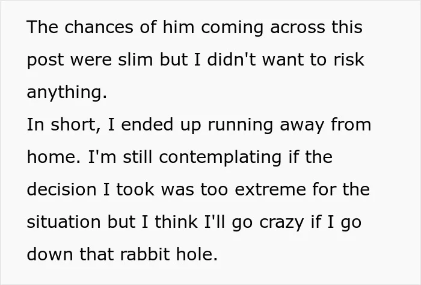The width and height of the screenshot is (421, 285).
Task: Click the word "chances" in first line
Action: (x=99, y=27)
